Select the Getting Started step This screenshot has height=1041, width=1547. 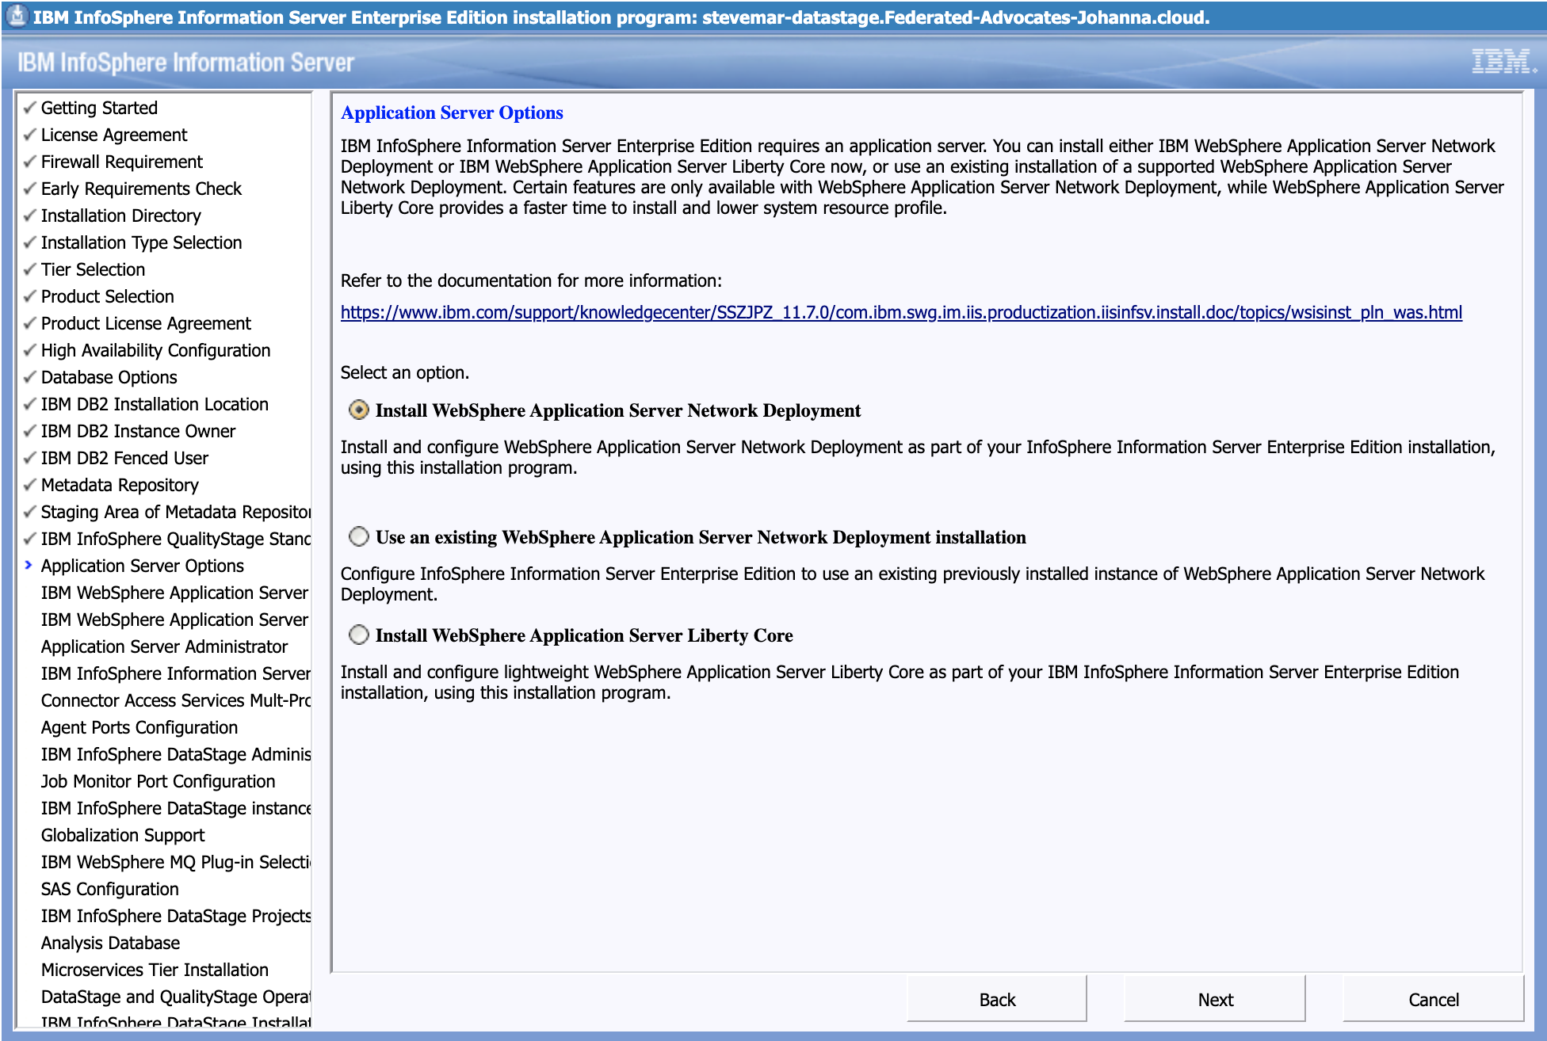click(x=99, y=108)
